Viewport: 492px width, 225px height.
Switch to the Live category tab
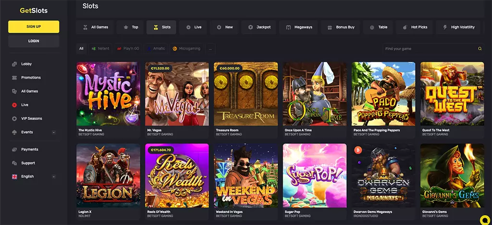click(193, 27)
